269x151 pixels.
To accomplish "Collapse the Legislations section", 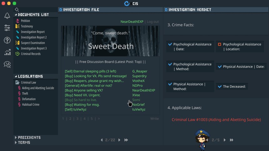I will point(16,77).
